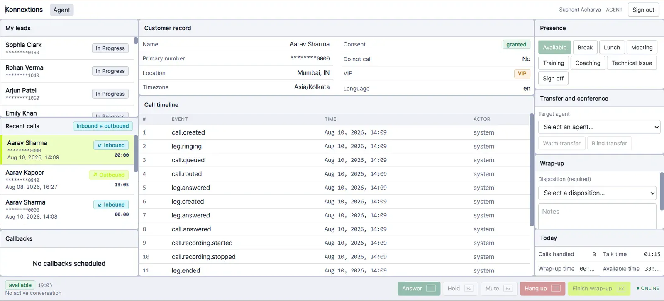Set presence to Available
The height and width of the screenshot is (301, 664).
coord(555,48)
